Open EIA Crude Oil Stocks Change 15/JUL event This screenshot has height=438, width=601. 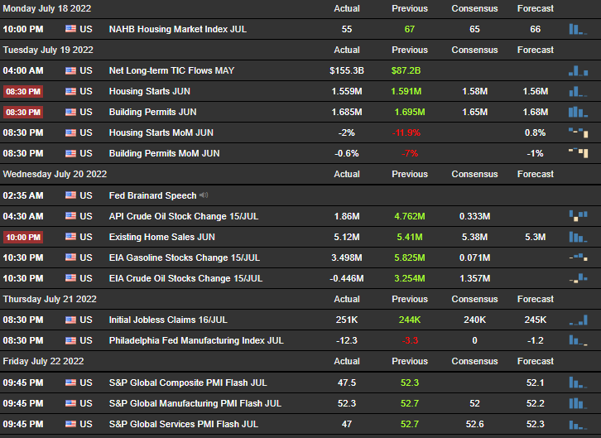click(x=186, y=278)
